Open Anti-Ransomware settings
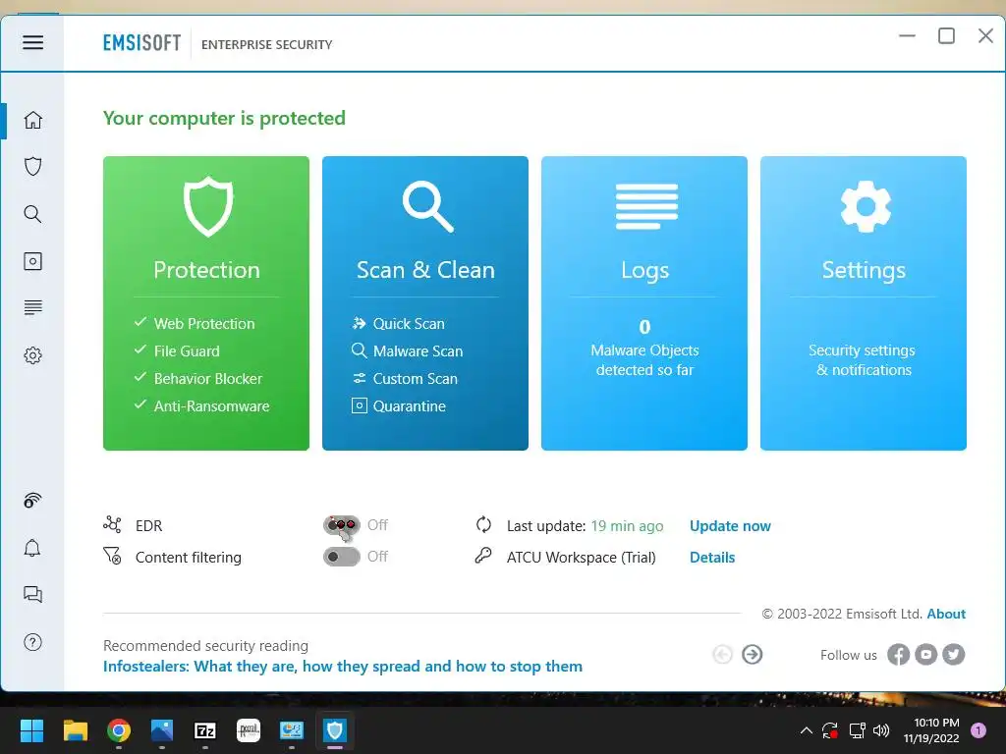 [211, 406]
